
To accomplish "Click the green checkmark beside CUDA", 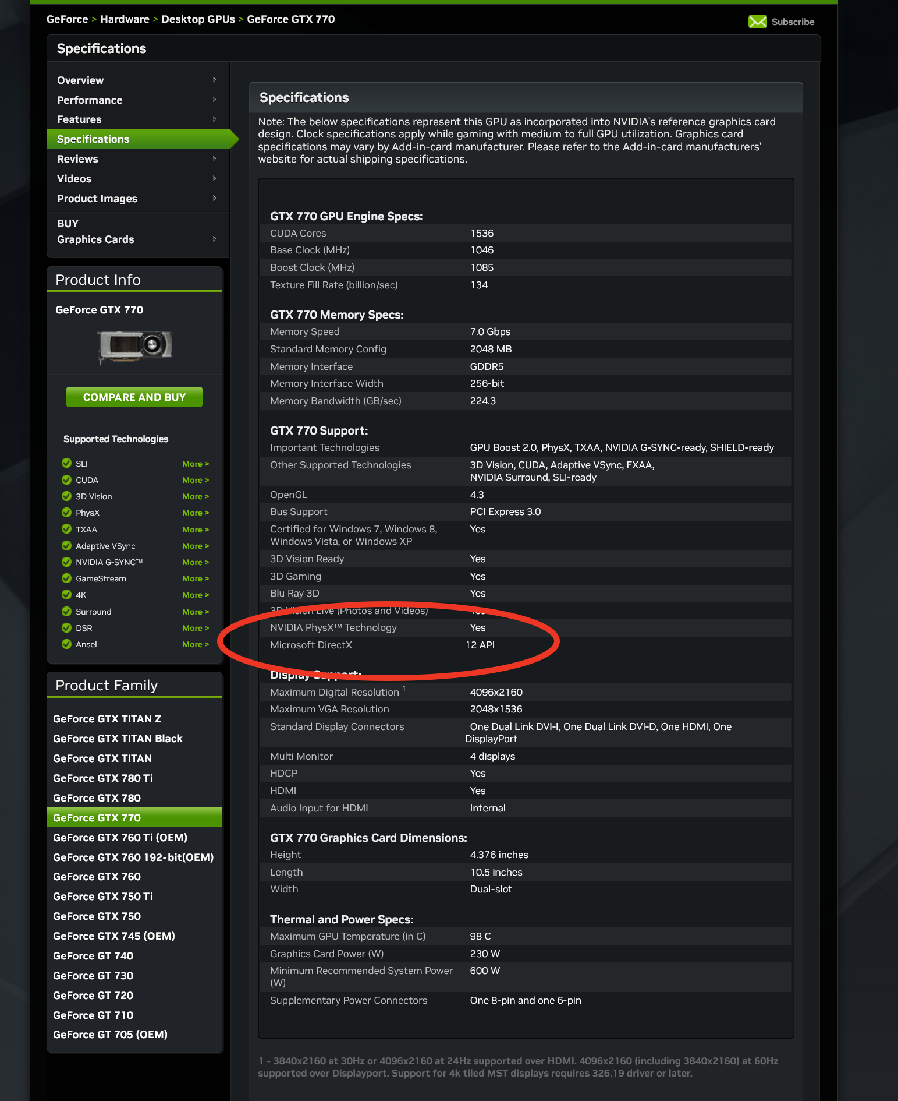I will 66,479.
